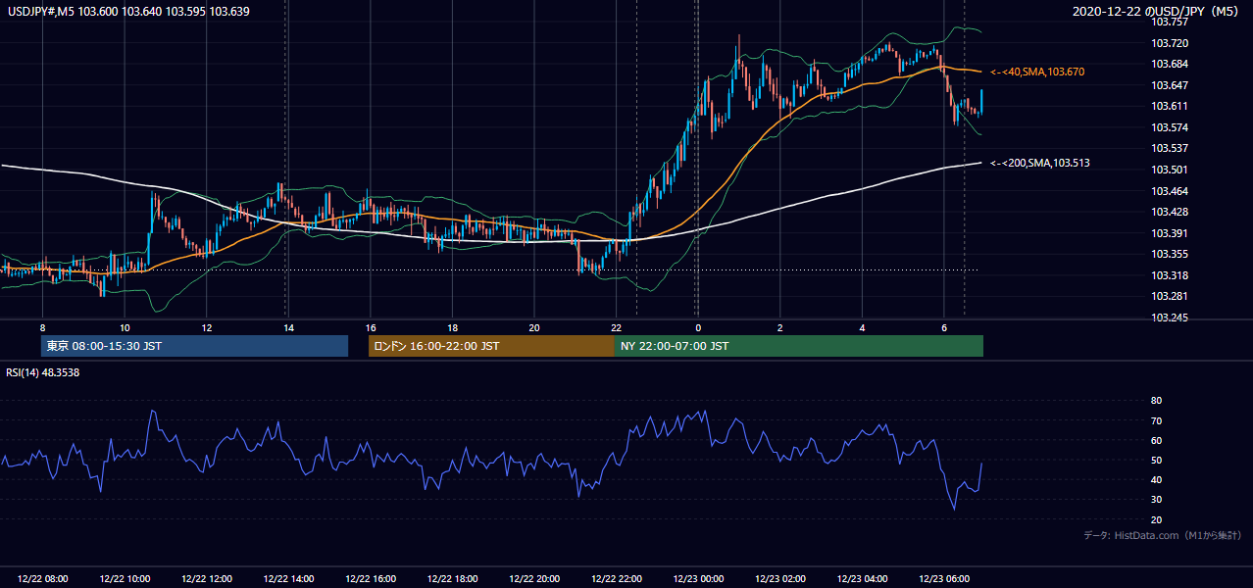Click RSI level 50 on the axis

1156,460
